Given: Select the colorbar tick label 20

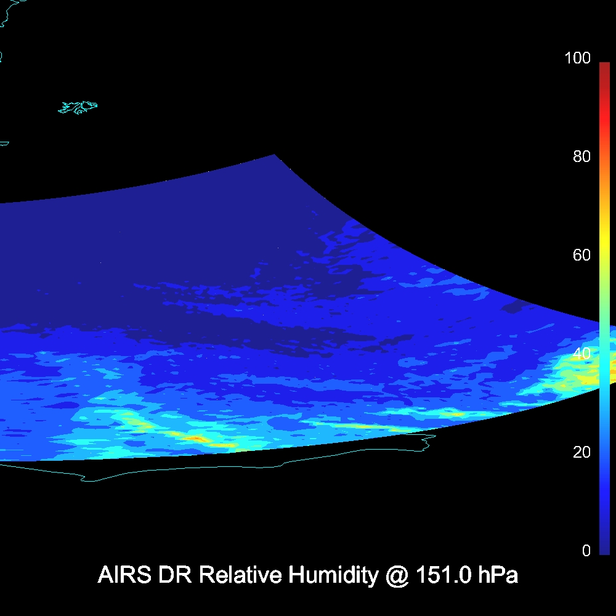Looking at the screenshot, I should click(x=582, y=452).
